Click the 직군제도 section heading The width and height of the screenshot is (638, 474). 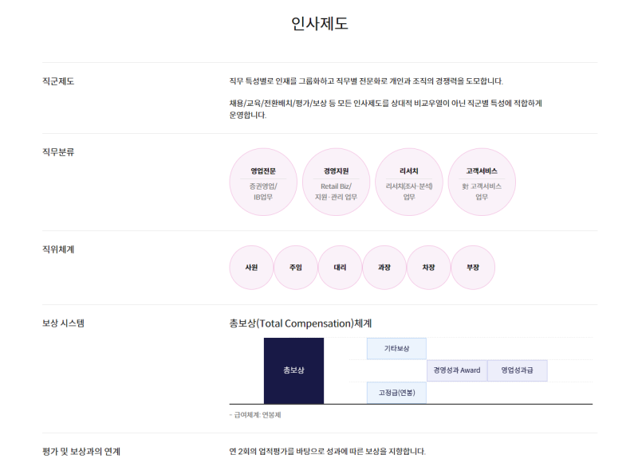point(58,81)
